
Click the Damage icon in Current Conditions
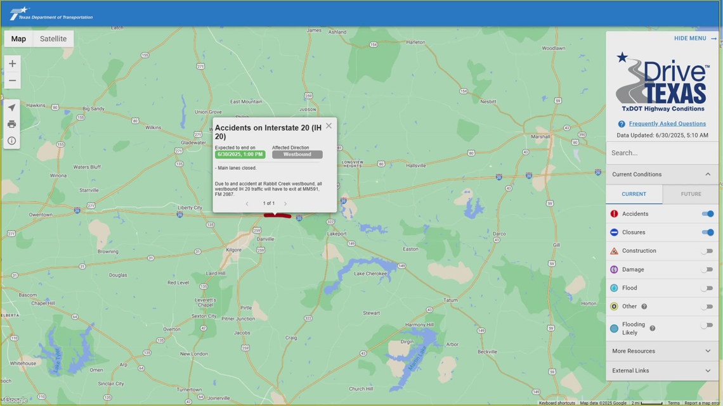(614, 269)
